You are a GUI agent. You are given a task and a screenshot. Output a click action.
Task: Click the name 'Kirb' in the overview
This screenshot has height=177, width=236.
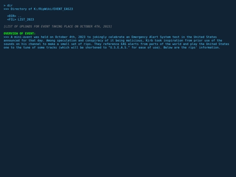(149, 41)
